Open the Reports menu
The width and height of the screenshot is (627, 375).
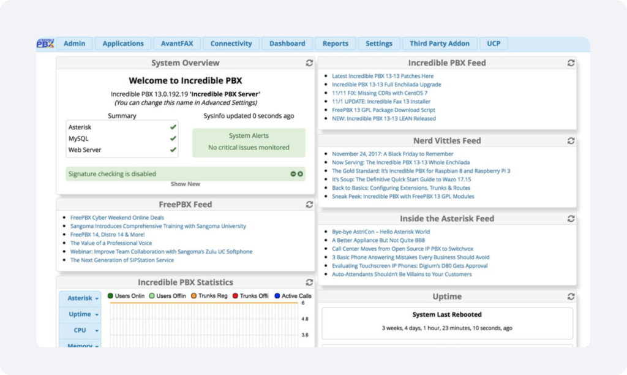click(336, 44)
